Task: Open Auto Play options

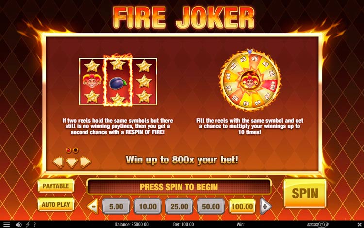Action: [x=56, y=205]
